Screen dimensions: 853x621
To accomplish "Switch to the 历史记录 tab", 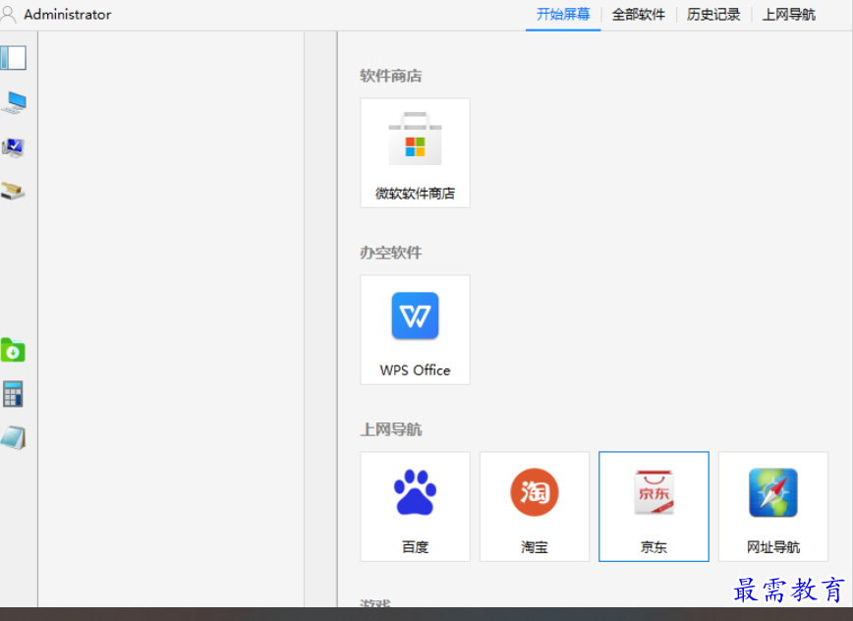I will pos(713,15).
